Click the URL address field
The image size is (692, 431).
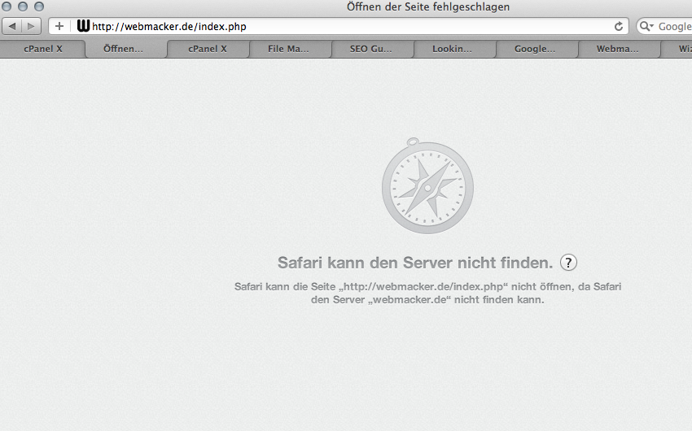coord(348,27)
